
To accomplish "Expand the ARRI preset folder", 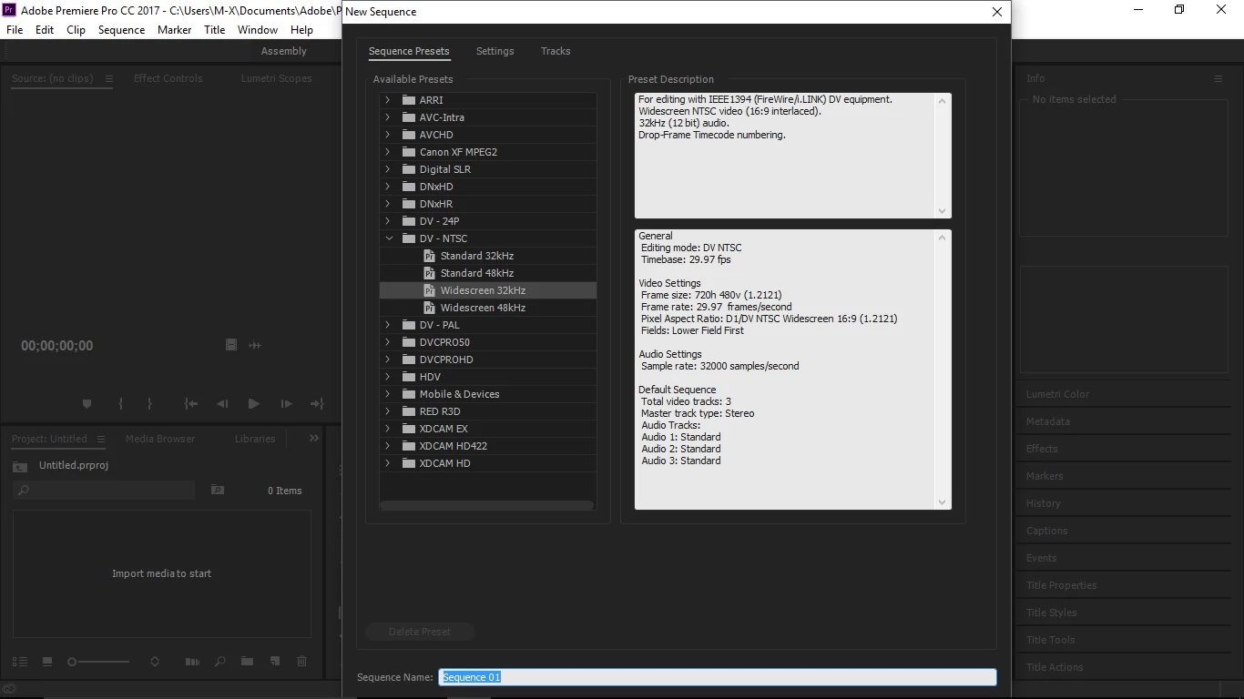I will (x=388, y=100).
